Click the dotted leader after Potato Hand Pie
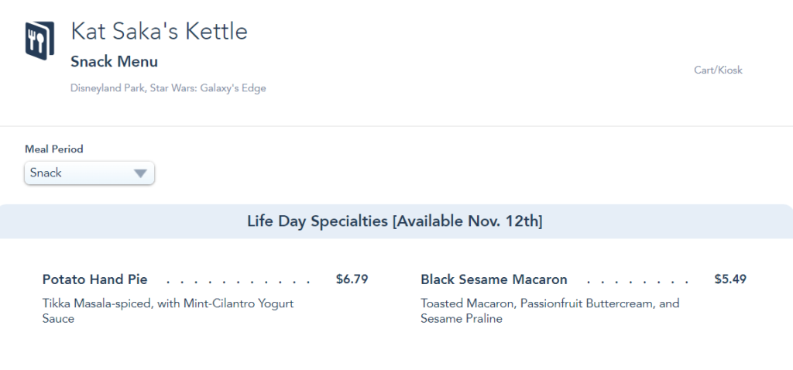This screenshot has width=793, height=370. [x=239, y=280]
